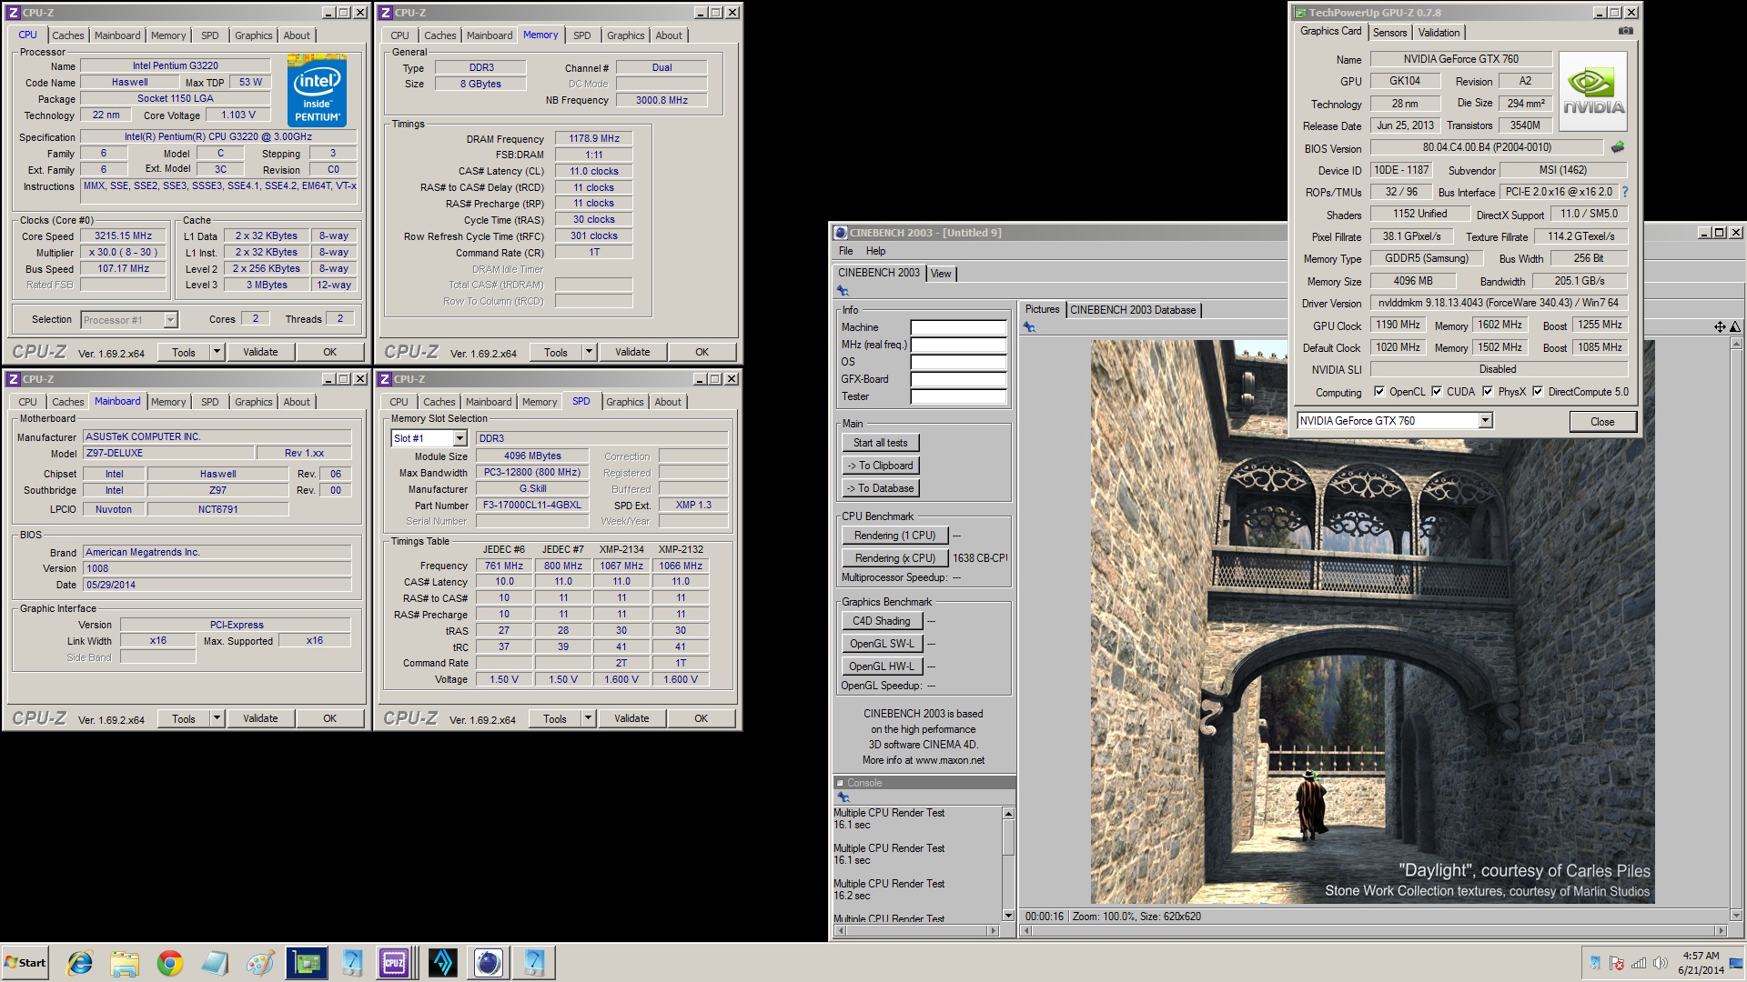Click the Cinebench globe taskbar icon
The width and height of the screenshot is (1747, 982).
tap(488, 963)
